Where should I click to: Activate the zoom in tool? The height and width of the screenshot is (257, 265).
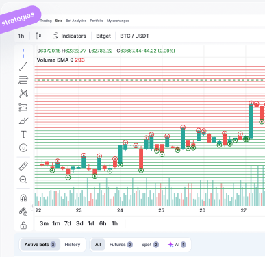[x=23, y=180]
